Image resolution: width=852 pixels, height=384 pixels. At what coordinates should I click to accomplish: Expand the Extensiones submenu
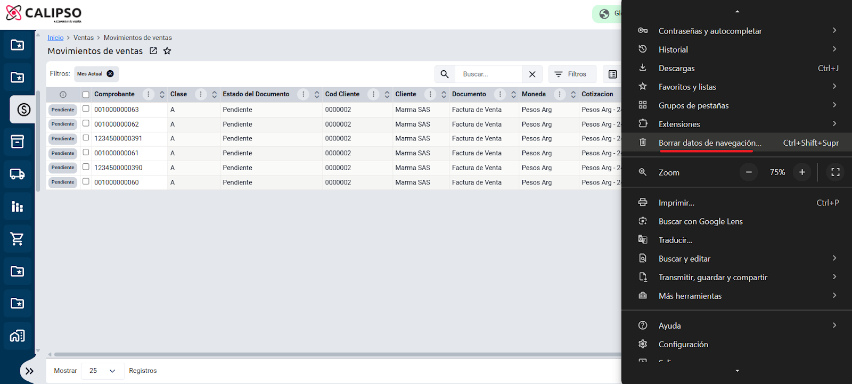pyautogui.click(x=737, y=124)
